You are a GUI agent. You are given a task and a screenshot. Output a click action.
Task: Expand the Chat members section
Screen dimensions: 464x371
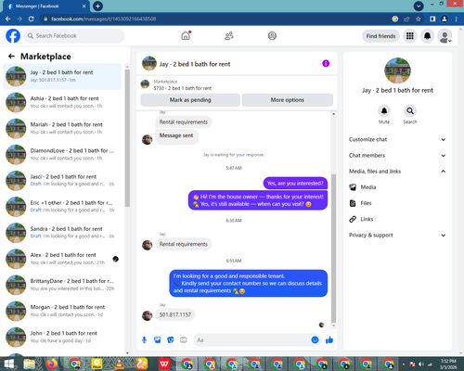397,155
